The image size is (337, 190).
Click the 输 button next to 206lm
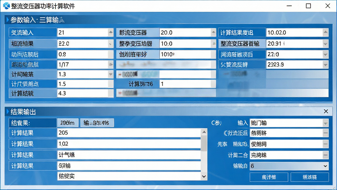click(97, 123)
